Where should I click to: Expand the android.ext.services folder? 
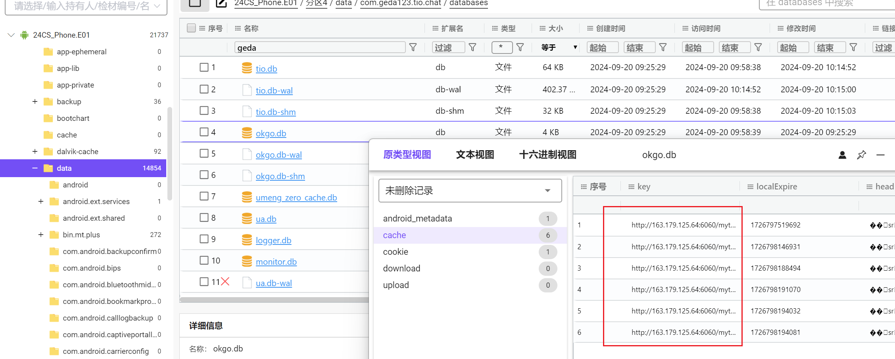41,201
